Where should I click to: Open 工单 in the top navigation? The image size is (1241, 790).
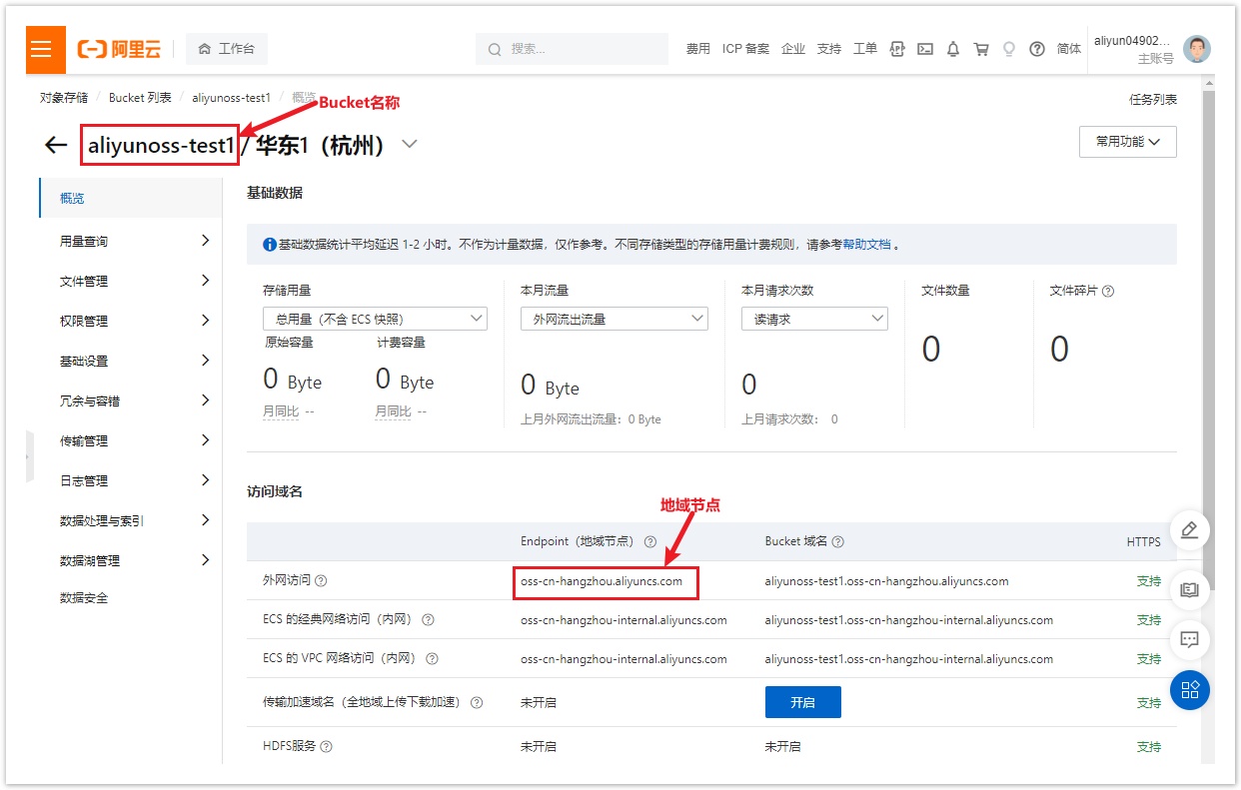865,49
